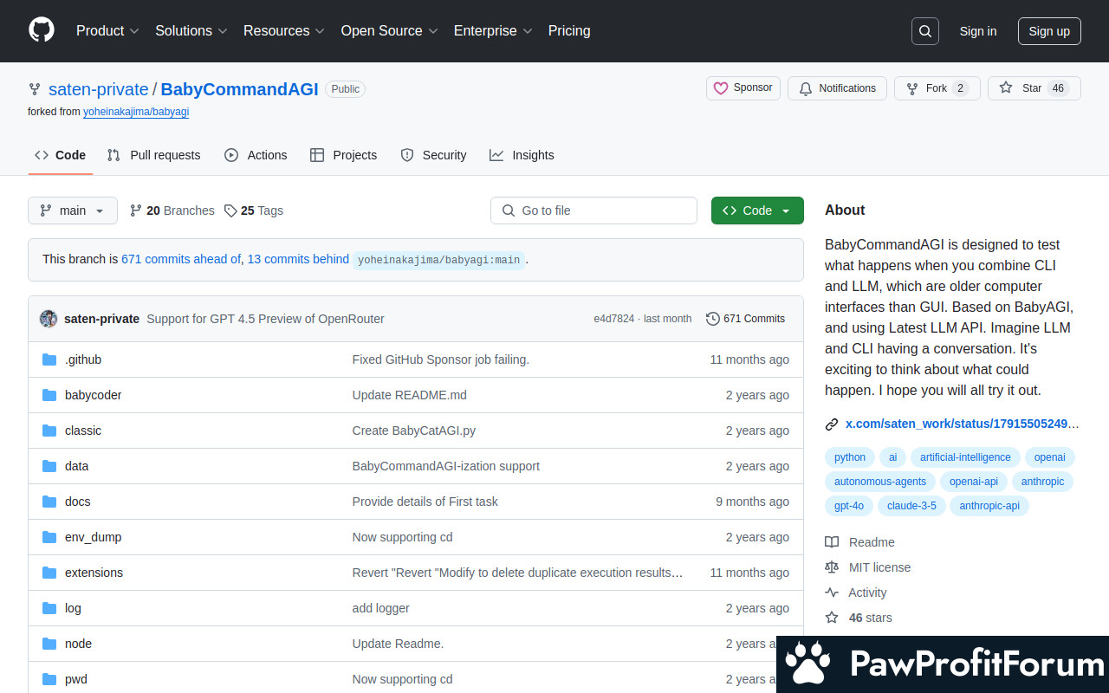Open the 671 Commits history
The image size is (1109, 693).
745,319
